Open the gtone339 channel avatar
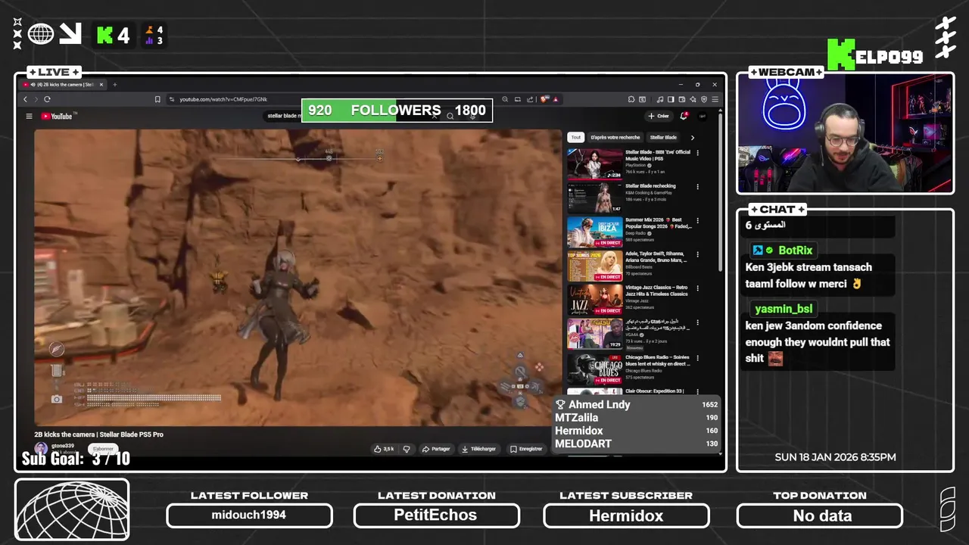This screenshot has height=545, width=969. point(41,448)
